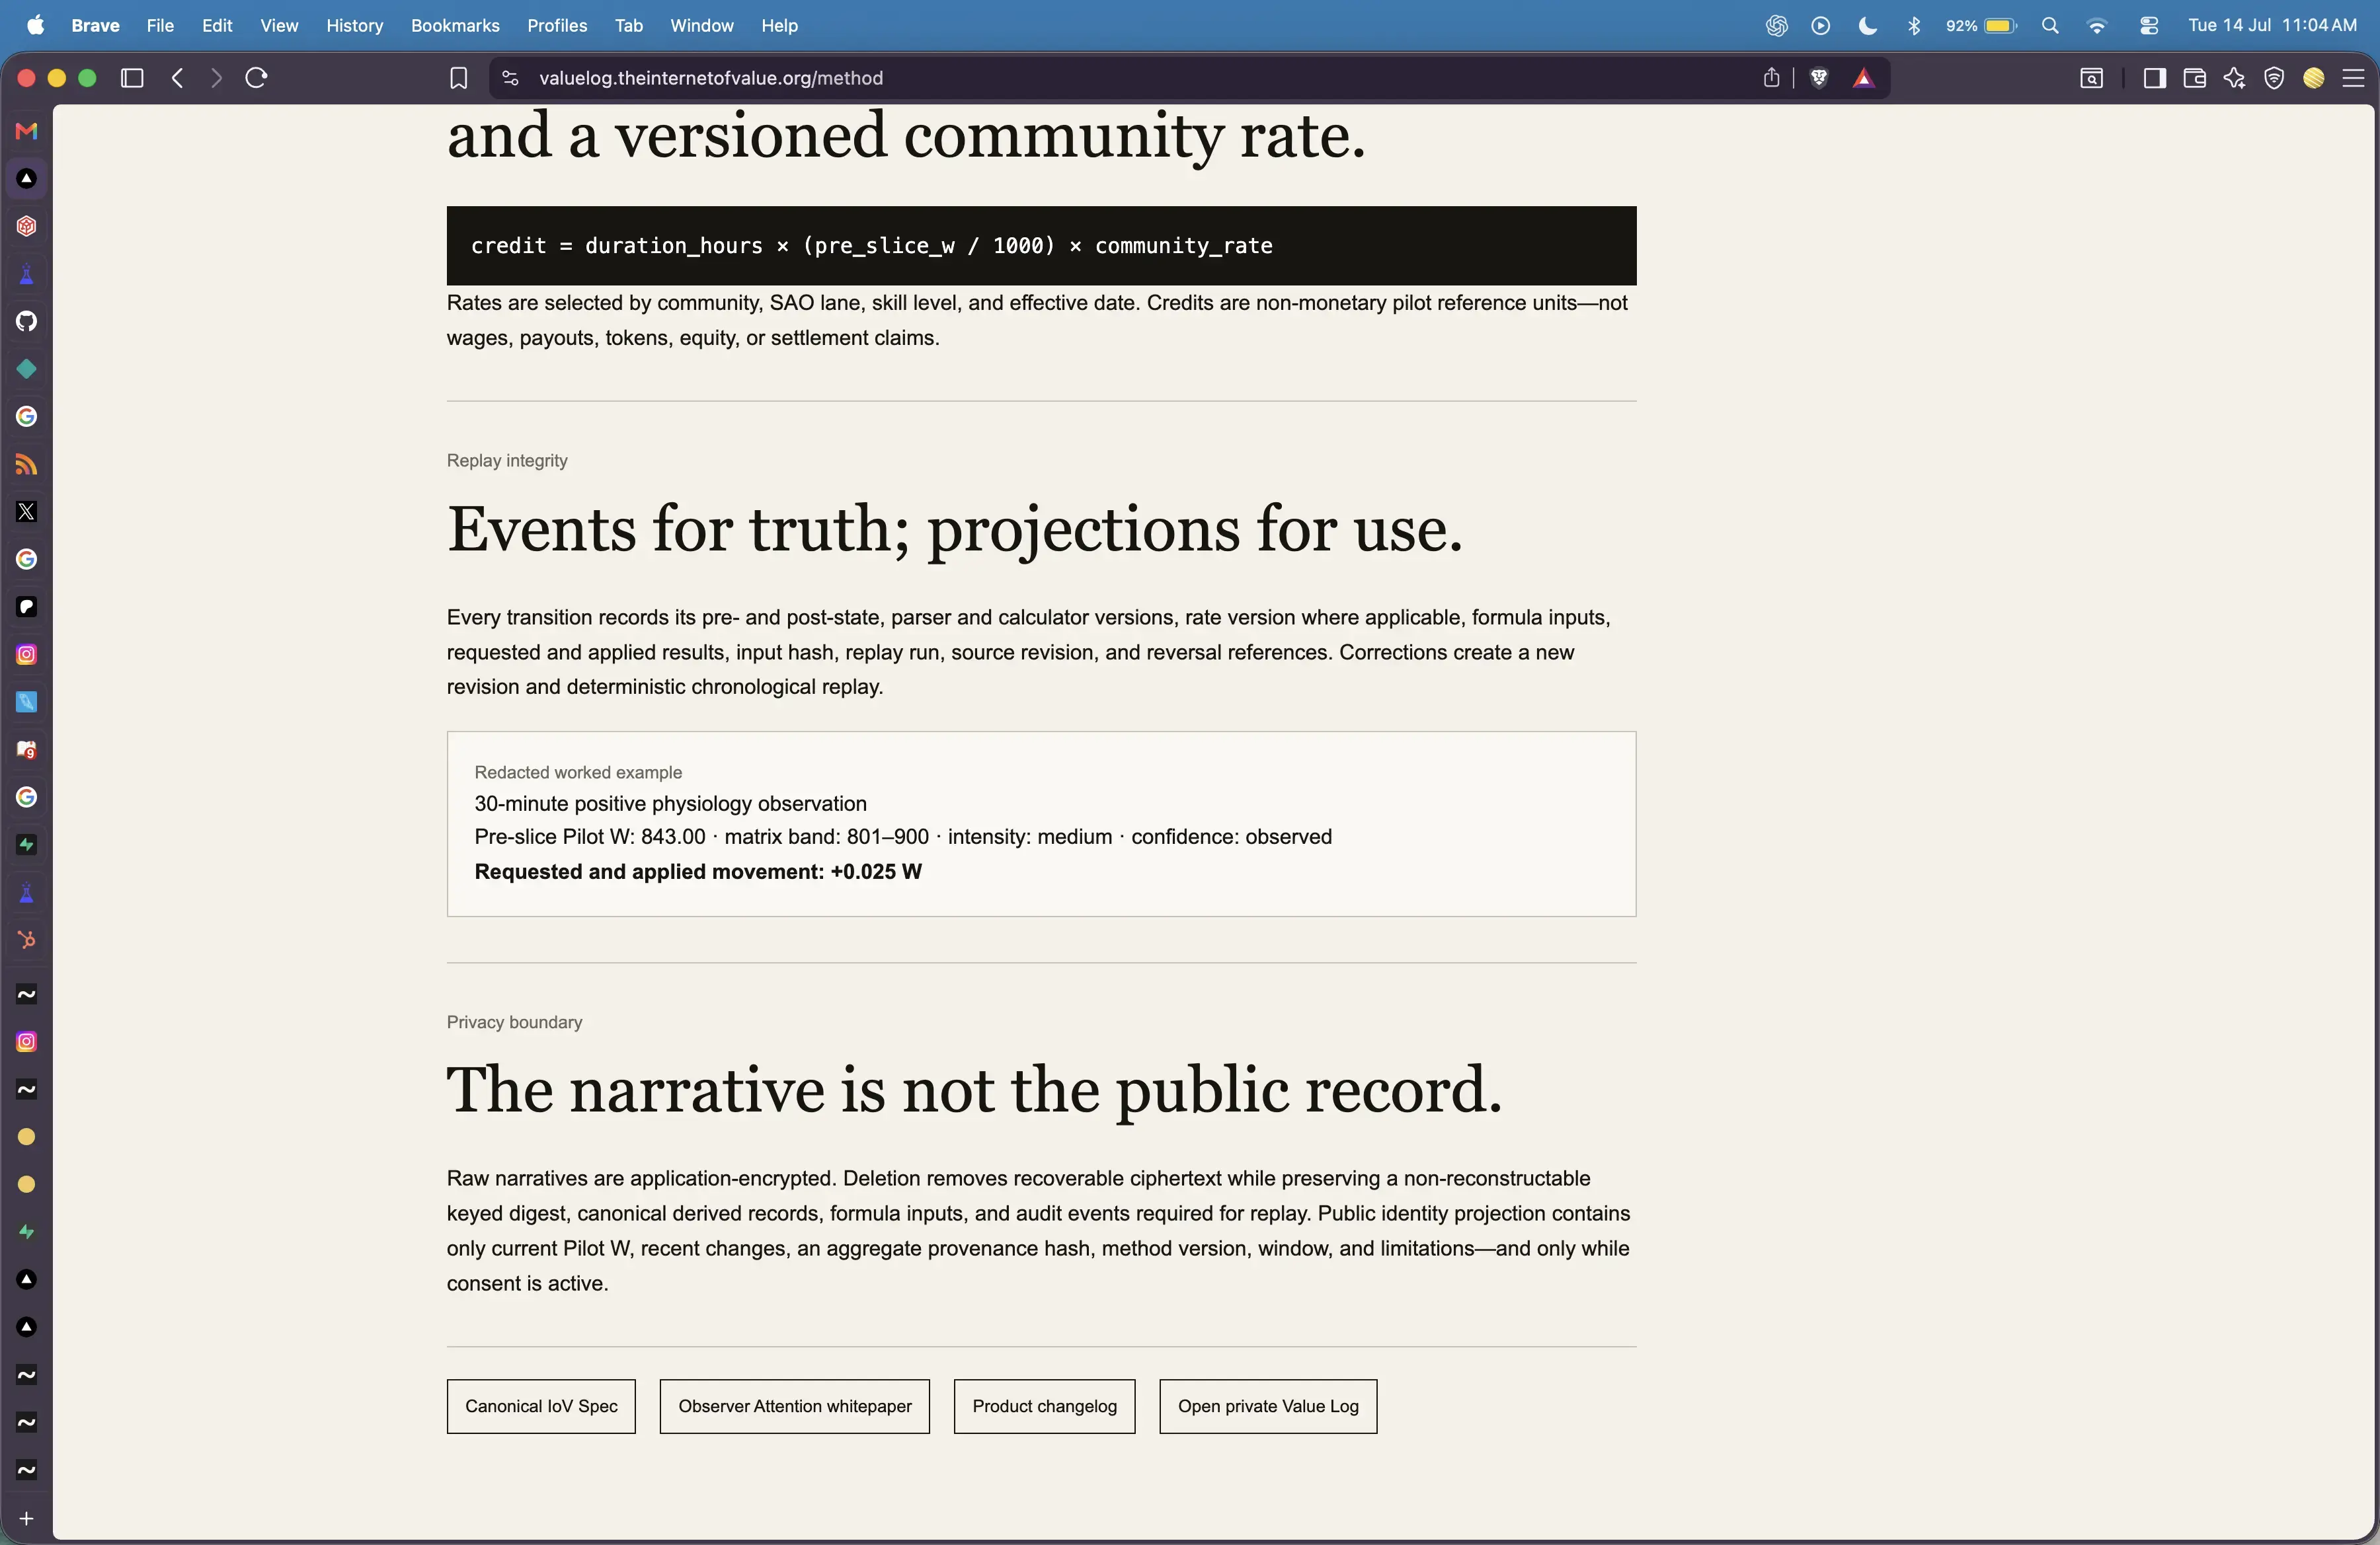Open the tab search button

click(x=2091, y=78)
